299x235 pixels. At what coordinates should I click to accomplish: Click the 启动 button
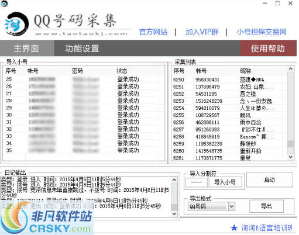(270, 179)
